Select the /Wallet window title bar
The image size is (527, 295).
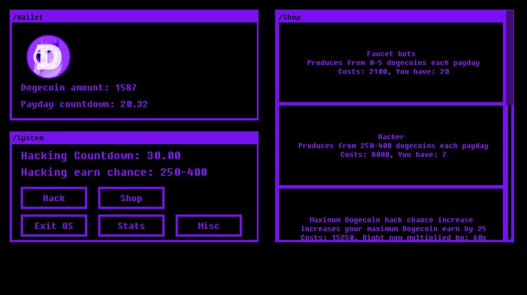coord(134,17)
